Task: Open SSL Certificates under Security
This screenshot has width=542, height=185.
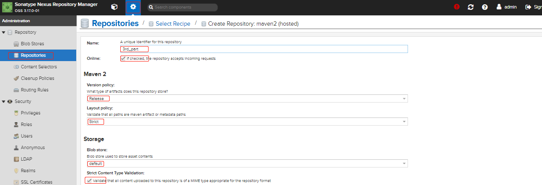Action: (x=36, y=182)
